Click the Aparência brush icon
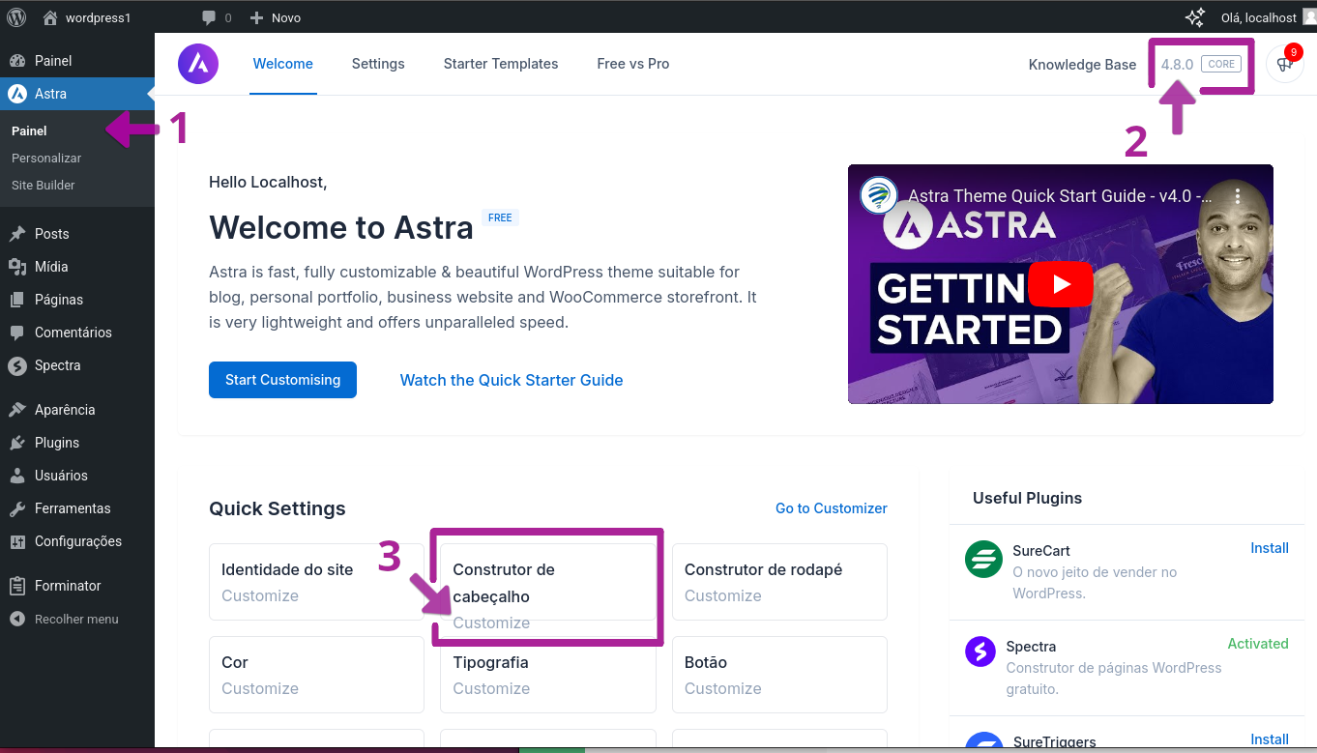Image resolution: width=1317 pixels, height=753 pixels. [x=17, y=410]
